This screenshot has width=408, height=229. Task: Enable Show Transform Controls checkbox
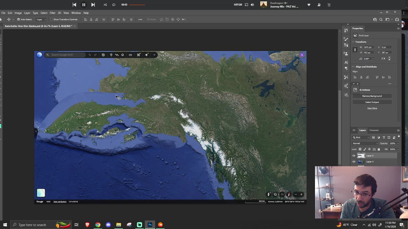point(52,19)
